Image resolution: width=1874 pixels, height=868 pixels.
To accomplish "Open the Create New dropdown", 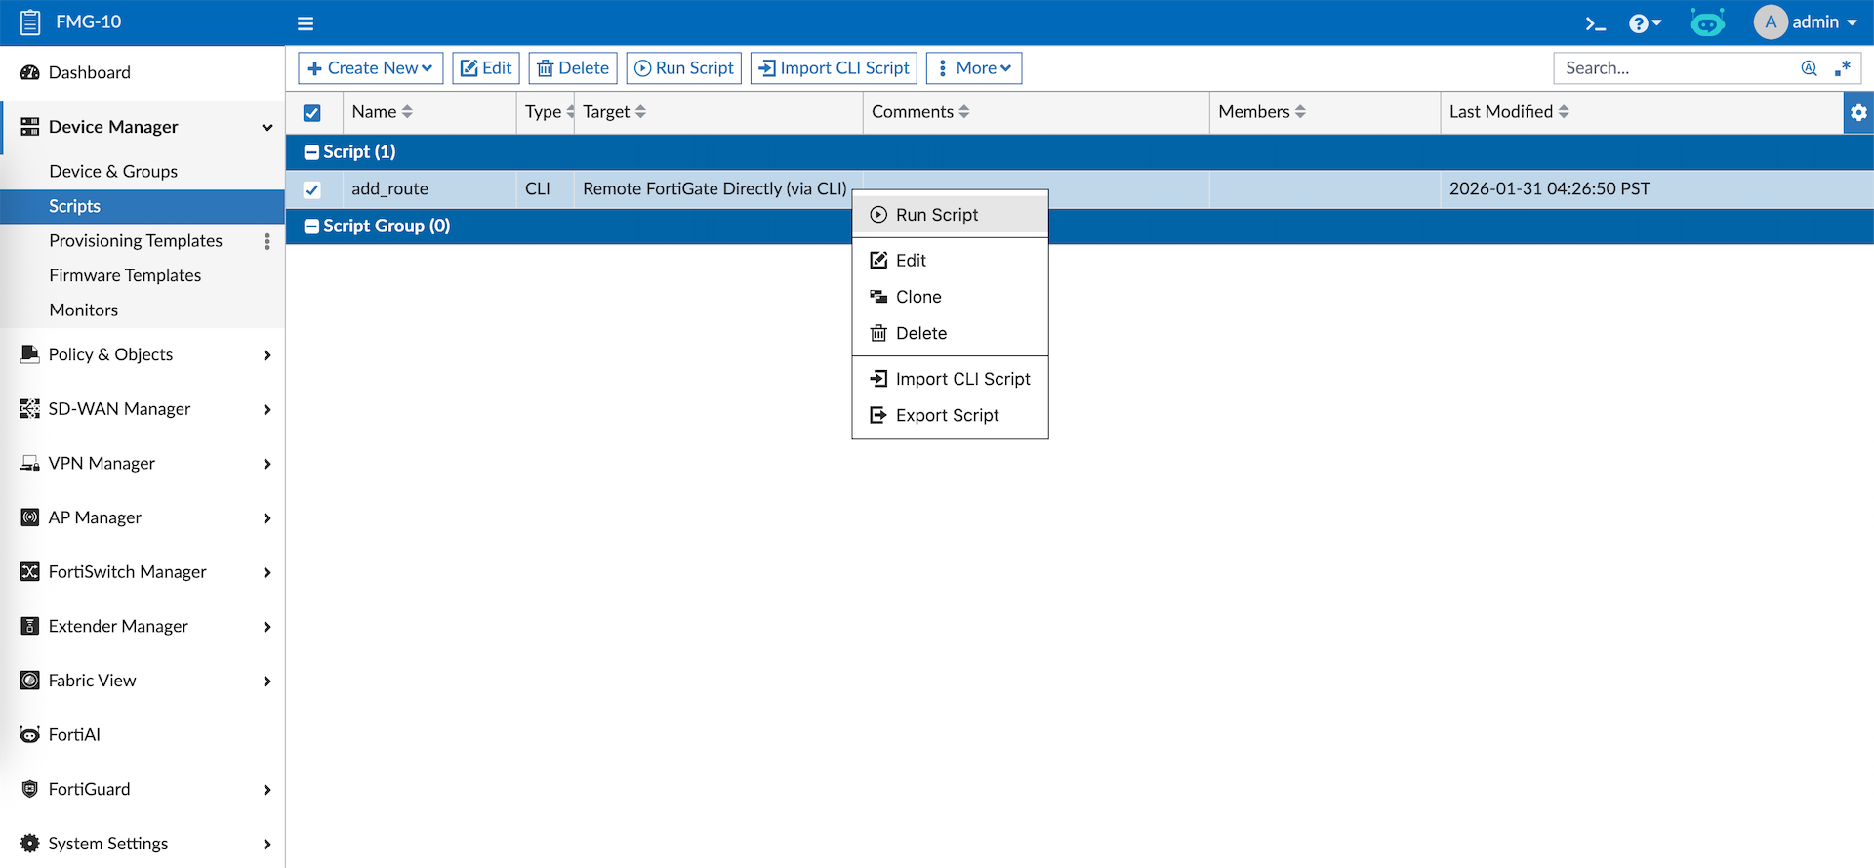I will click(x=370, y=68).
